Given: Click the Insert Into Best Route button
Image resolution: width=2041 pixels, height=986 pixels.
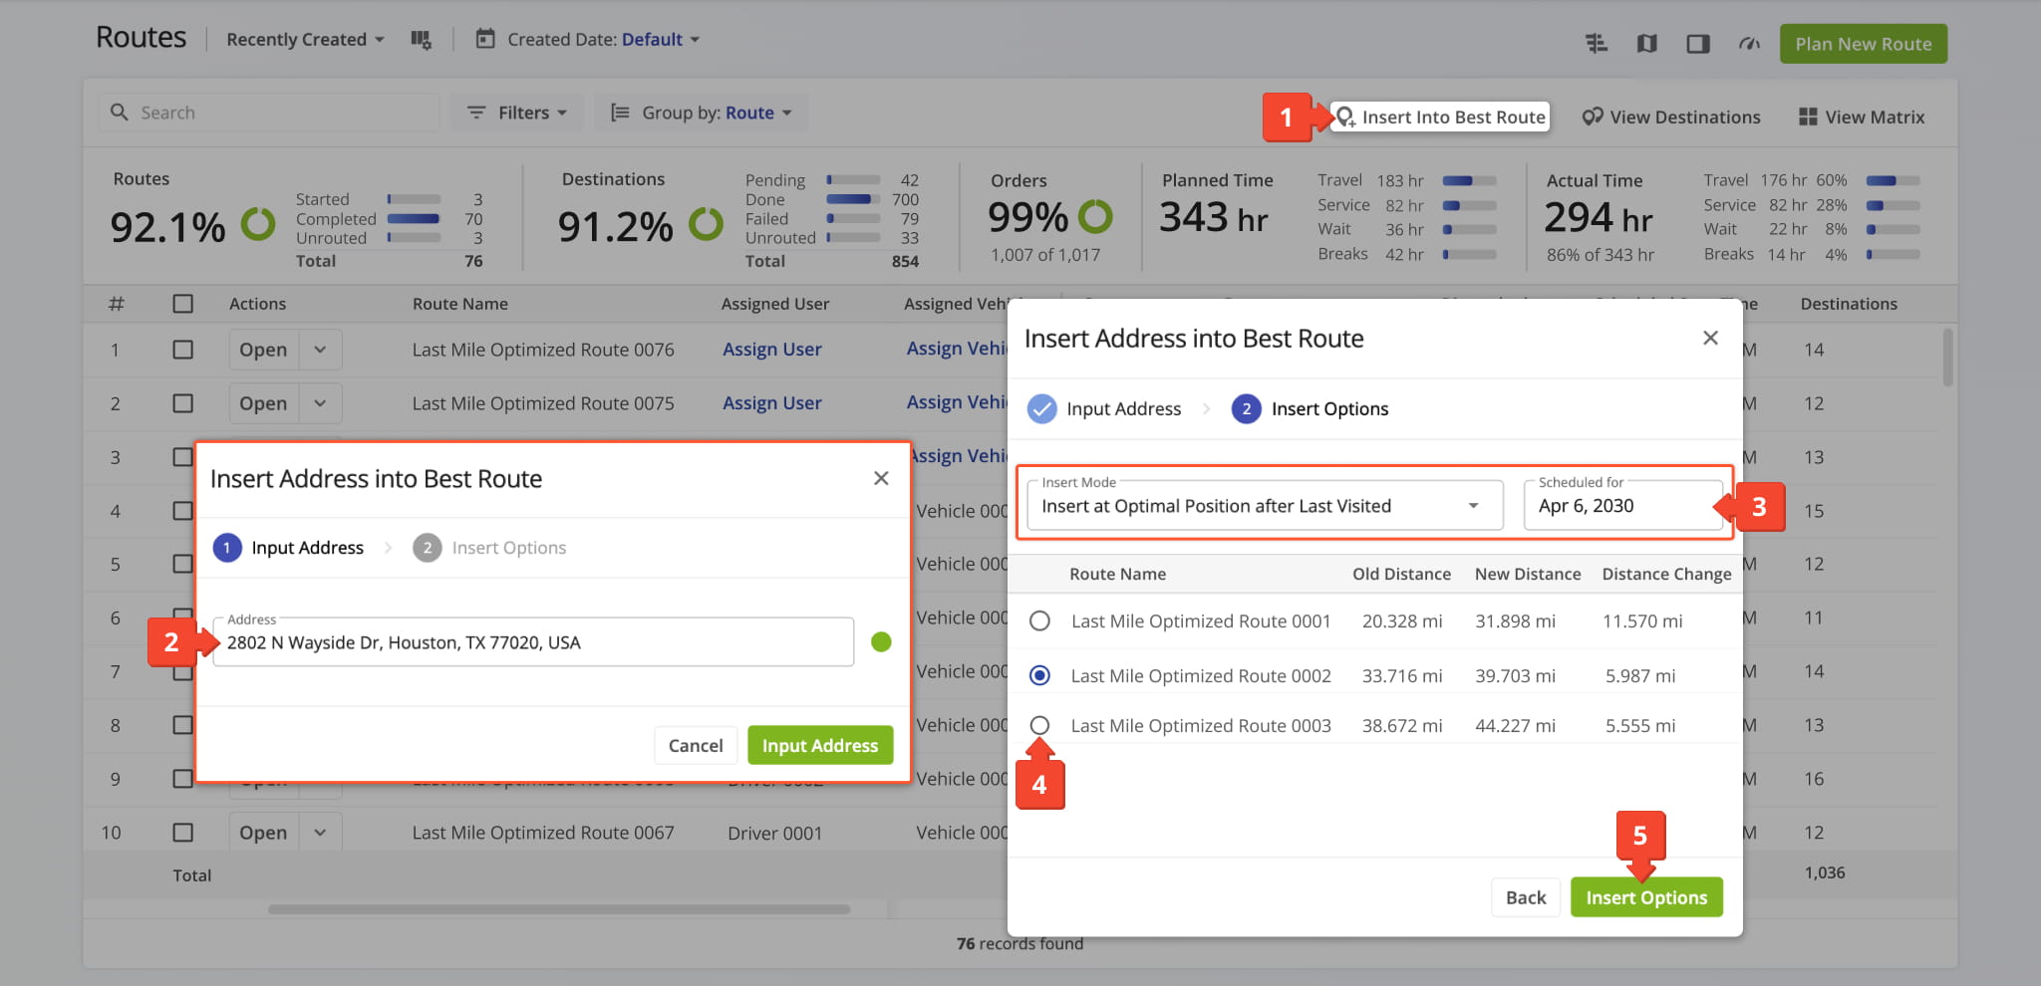Looking at the screenshot, I should click(1441, 117).
